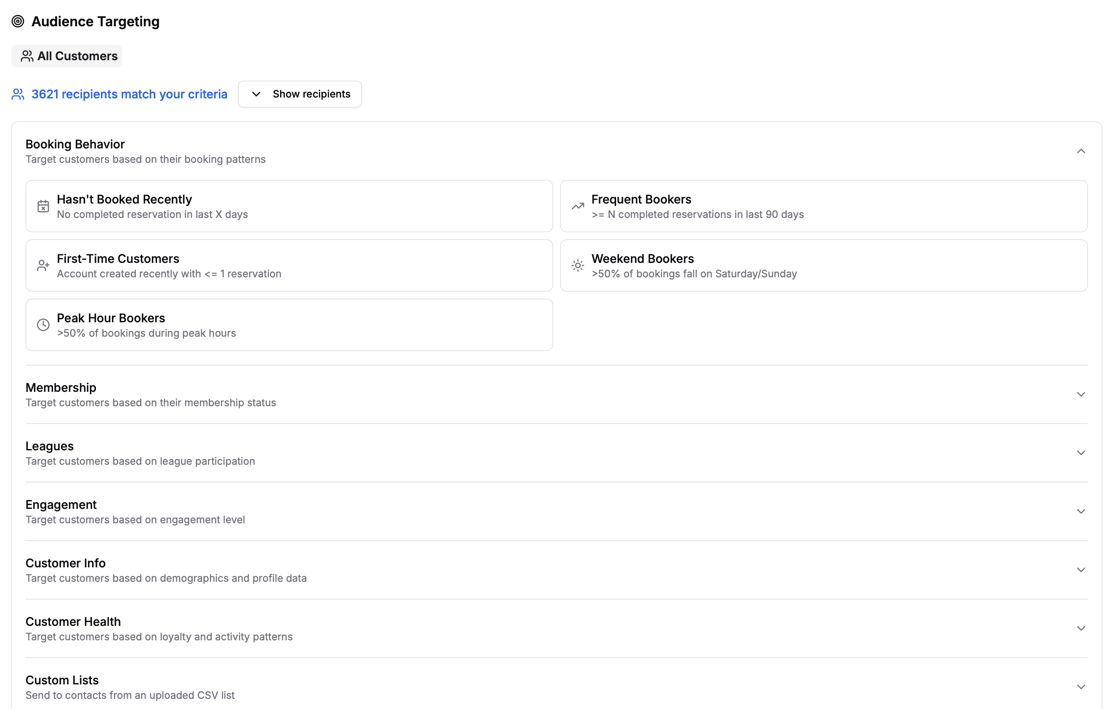The image size is (1110, 709).
Task: Select the First-Time Customers card
Action: point(289,265)
